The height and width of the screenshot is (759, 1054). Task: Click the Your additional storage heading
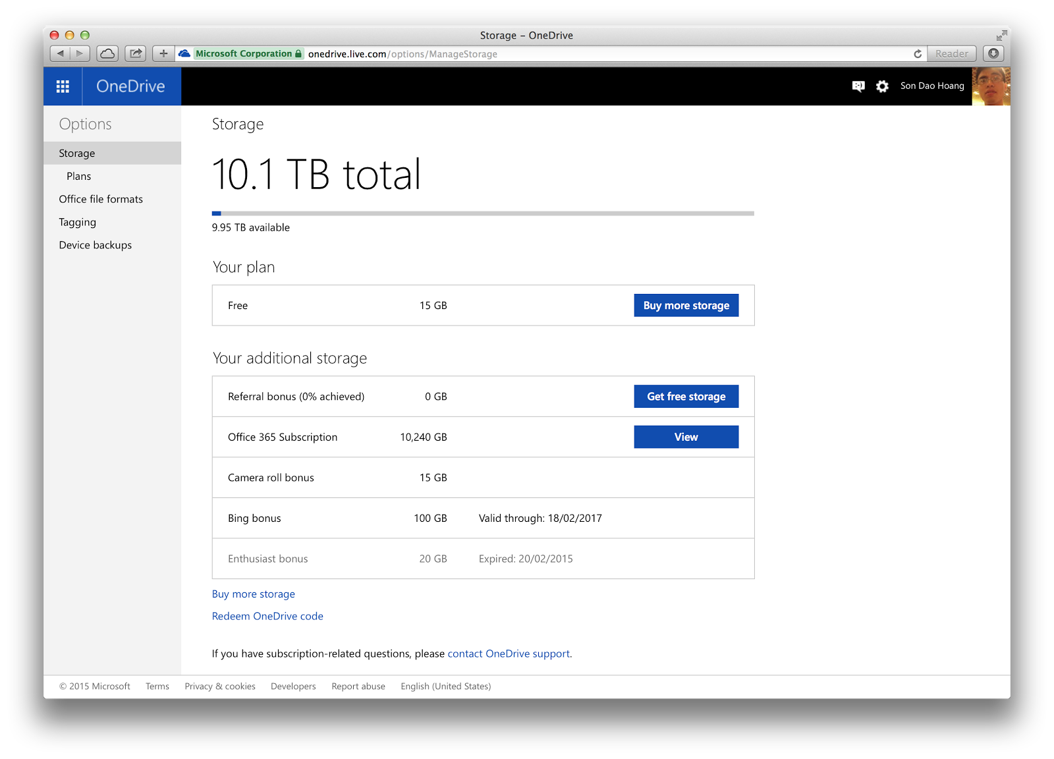pyautogui.click(x=290, y=358)
